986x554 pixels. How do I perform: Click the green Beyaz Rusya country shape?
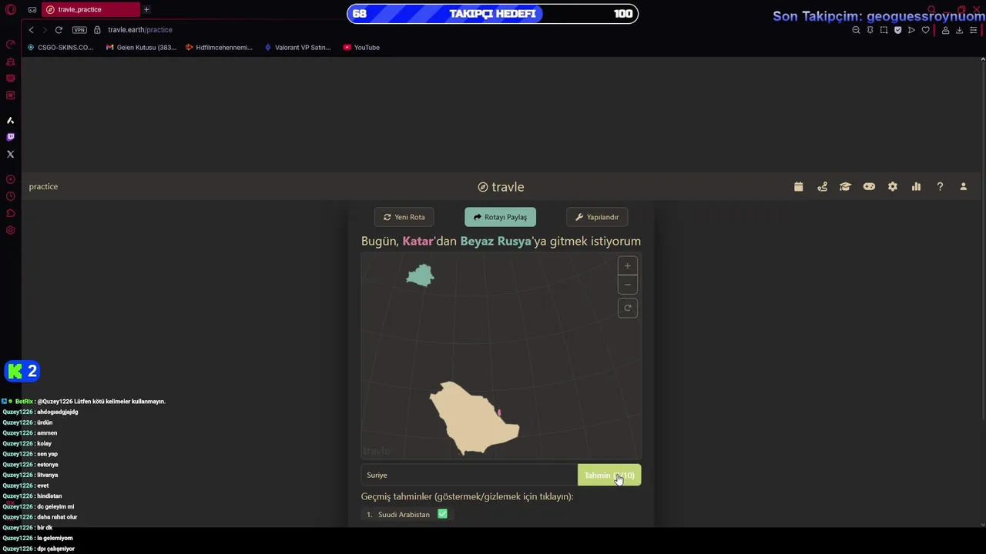click(421, 275)
